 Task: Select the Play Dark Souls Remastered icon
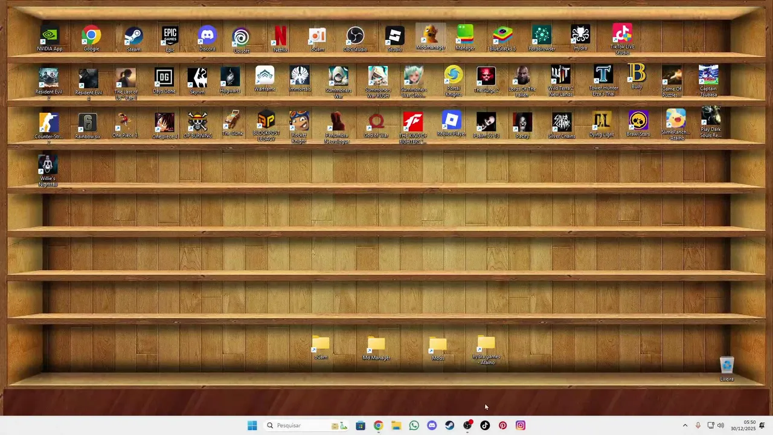[x=711, y=123]
